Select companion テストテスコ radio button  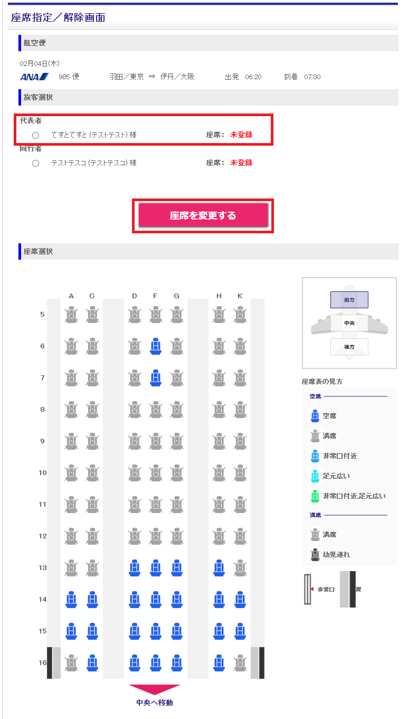35,163
